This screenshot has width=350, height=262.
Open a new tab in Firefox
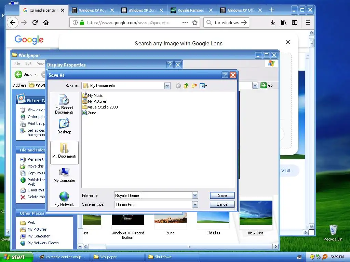[271, 10]
